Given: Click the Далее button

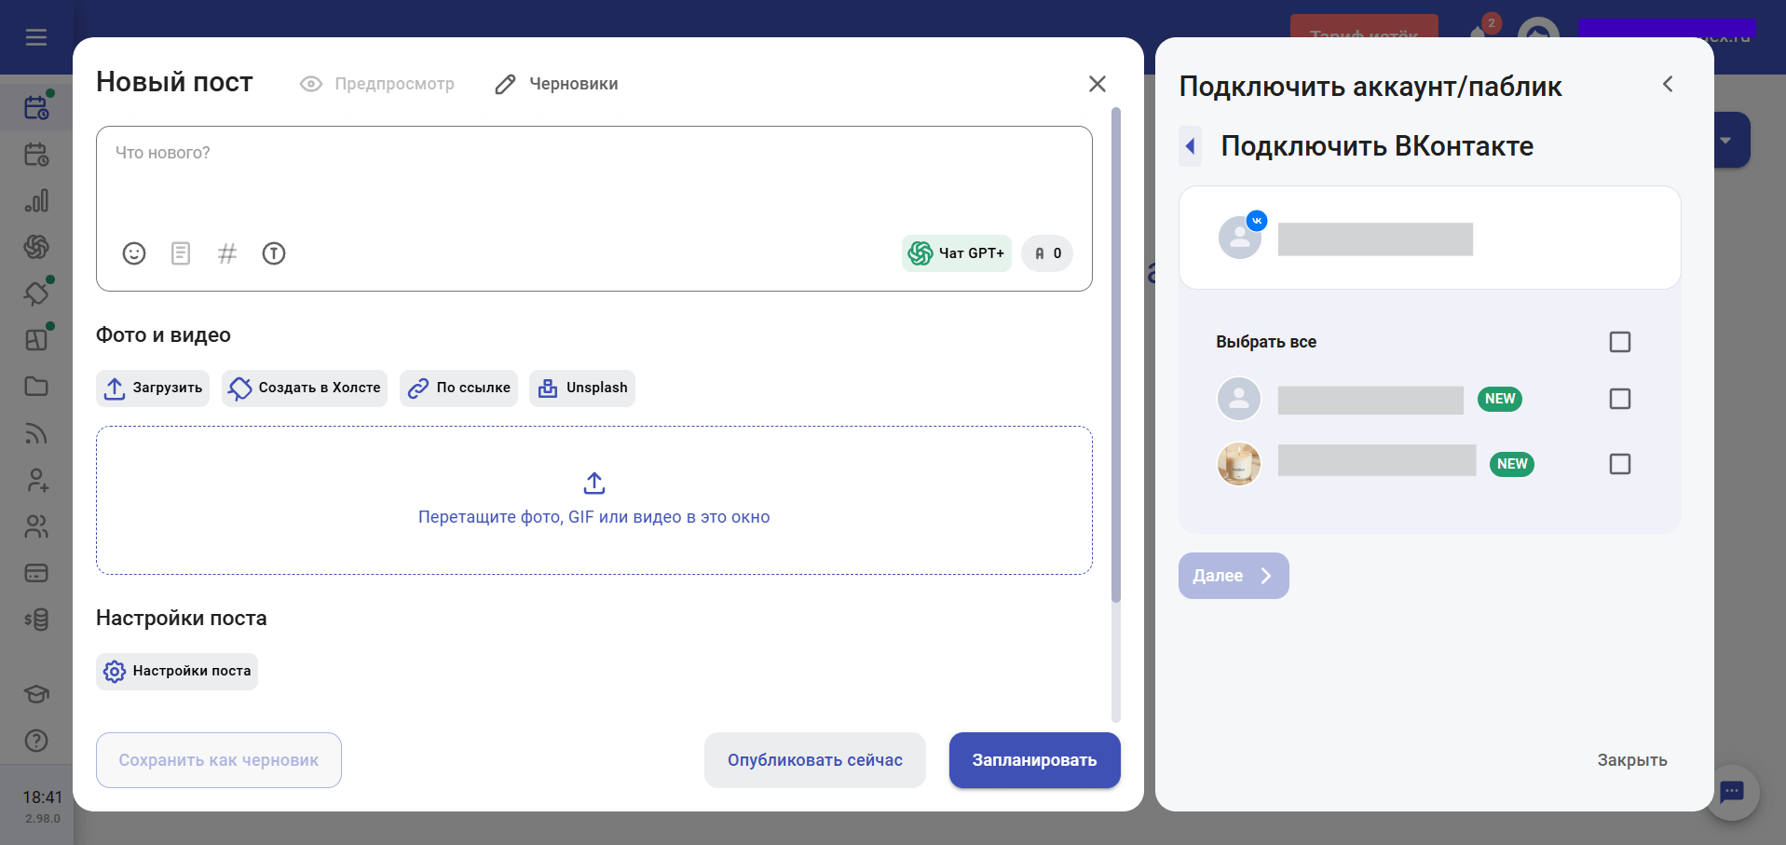Looking at the screenshot, I should 1234,576.
